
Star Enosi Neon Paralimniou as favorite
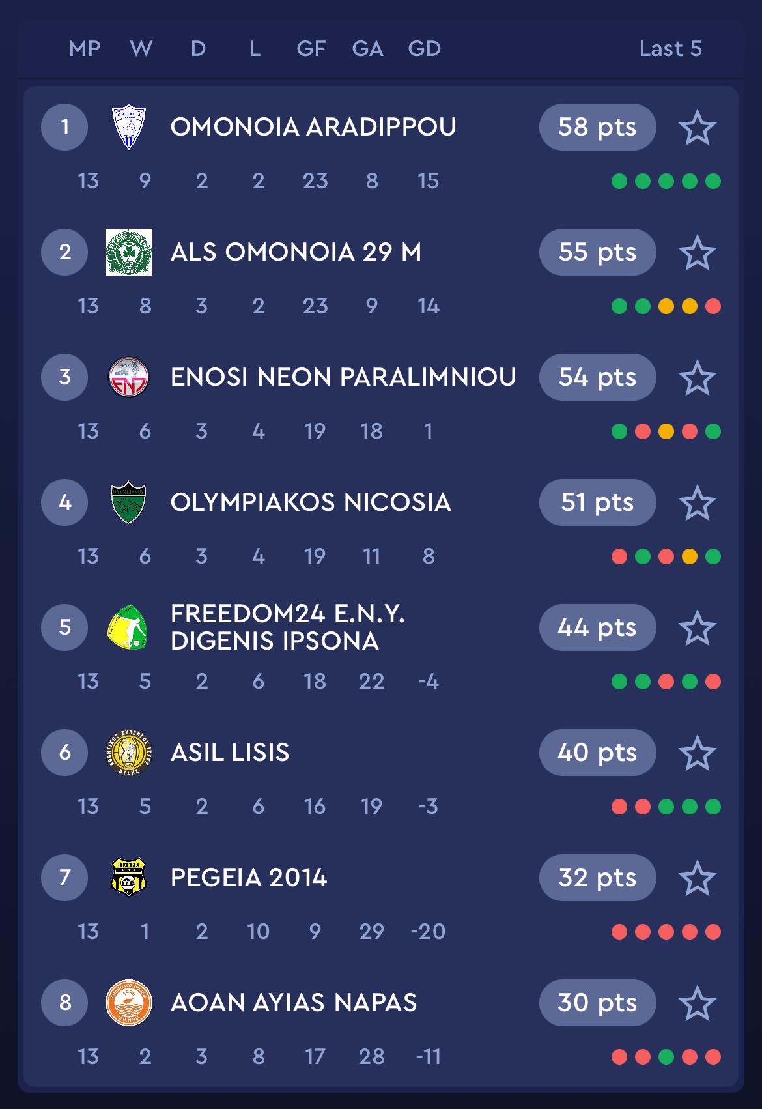click(x=697, y=377)
